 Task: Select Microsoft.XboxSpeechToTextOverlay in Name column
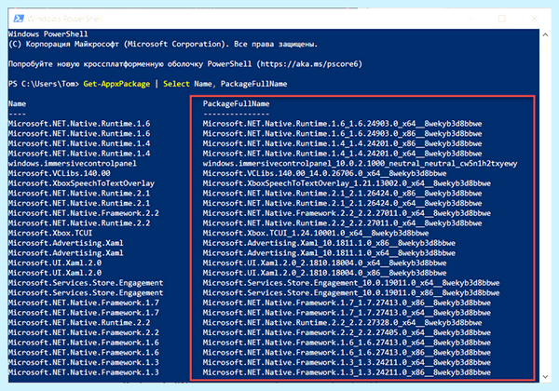click(x=81, y=183)
